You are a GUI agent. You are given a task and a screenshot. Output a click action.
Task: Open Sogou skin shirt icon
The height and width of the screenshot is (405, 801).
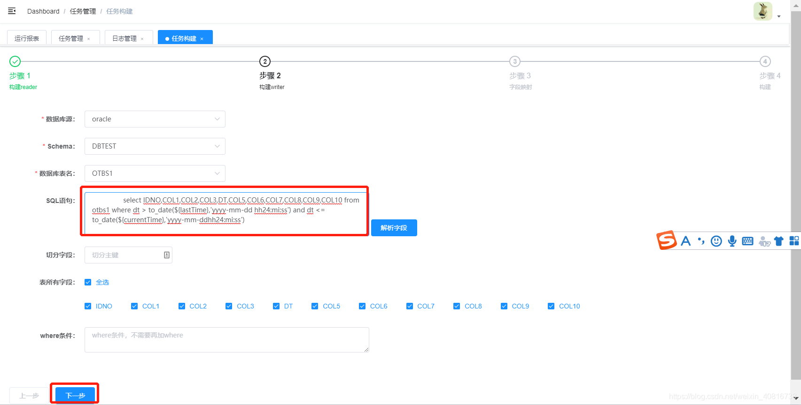point(779,241)
